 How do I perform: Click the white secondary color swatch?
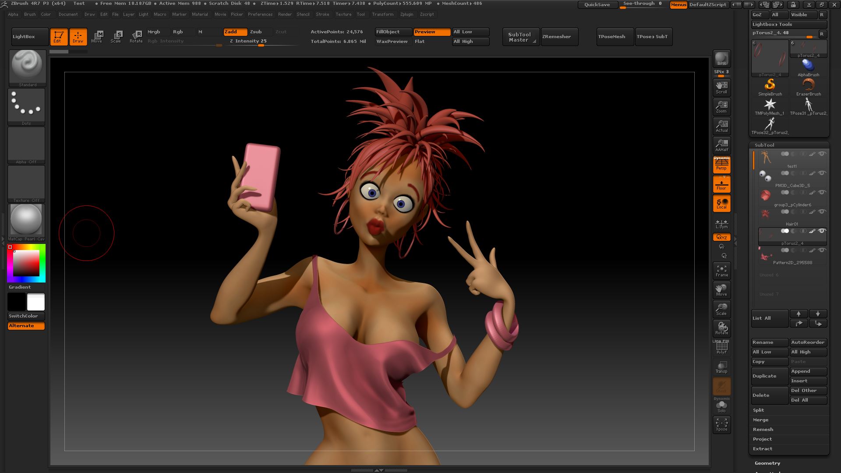[x=36, y=302]
